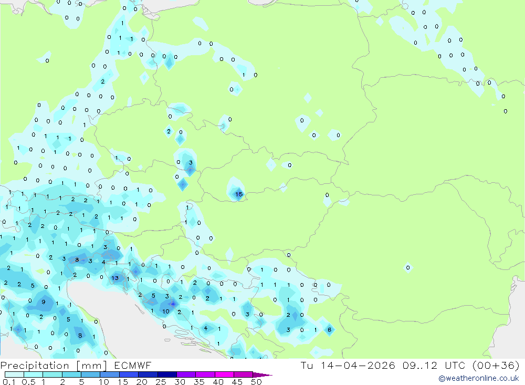The width and height of the screenshot is (525, 385).
Task: Pick the blue swatch between 10 and 15
Action: pyautogui.click(x=110, y=374)
